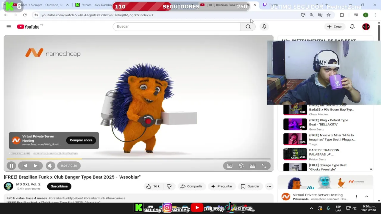The height and width of the screenshot is (214, 381).
Task: Seek on the video progress bar
Action: click(138, 159)
